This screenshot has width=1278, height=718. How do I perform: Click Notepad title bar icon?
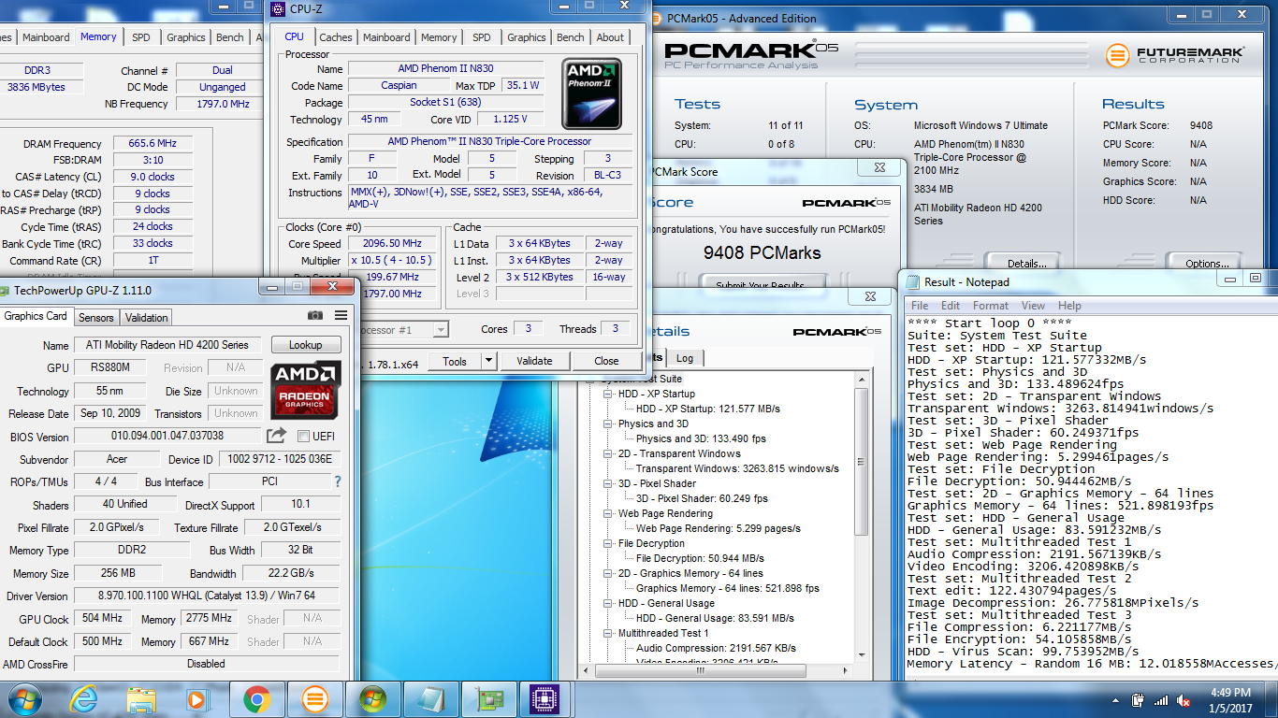click(913, 282)
